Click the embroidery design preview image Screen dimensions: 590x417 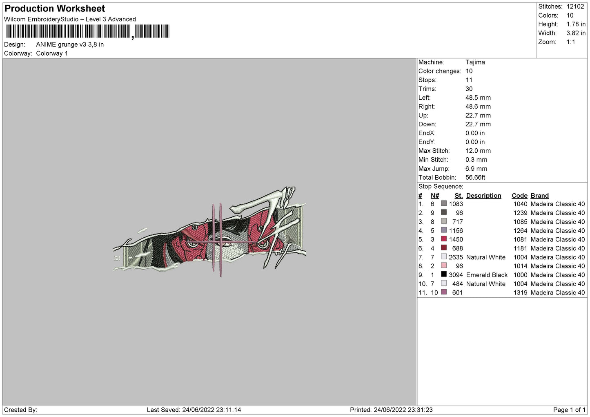209,232
